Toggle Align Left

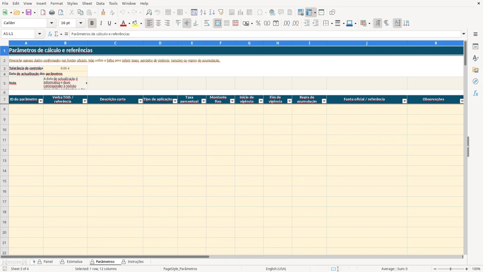pos(149,23)
